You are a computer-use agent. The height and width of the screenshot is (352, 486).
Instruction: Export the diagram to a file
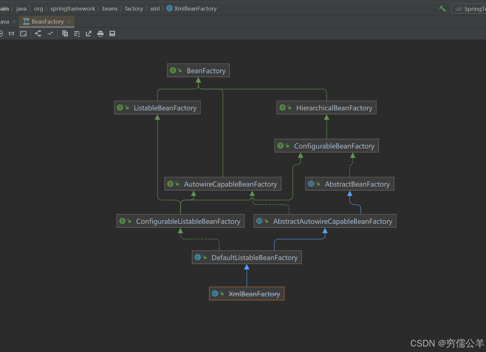pyautogui.click(x=88, y=34)
